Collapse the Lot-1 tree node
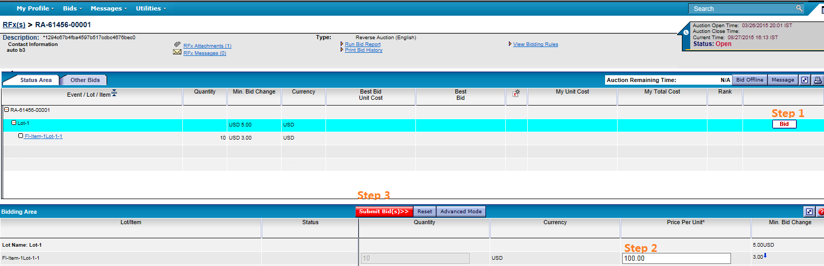 (x=14, y=123)
